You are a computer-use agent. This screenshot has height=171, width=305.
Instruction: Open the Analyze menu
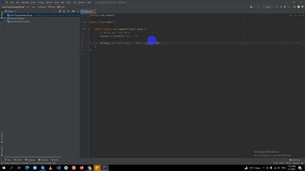pos(41,2)
